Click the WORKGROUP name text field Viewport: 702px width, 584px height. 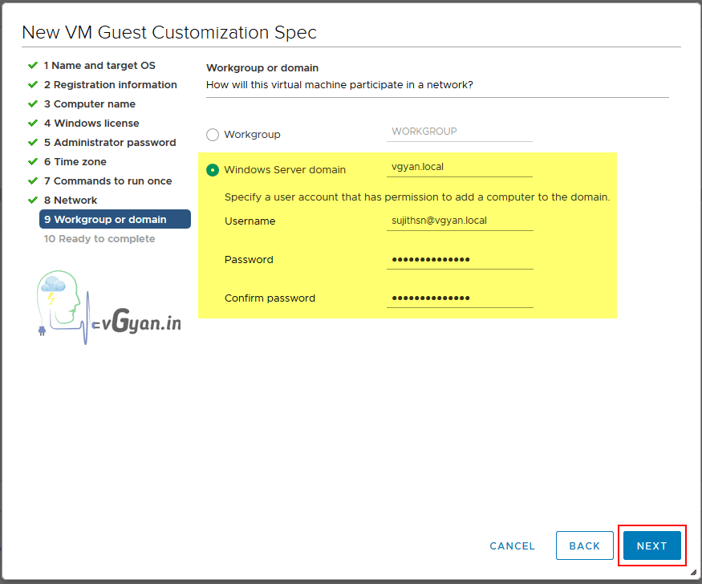coord(459,132)
